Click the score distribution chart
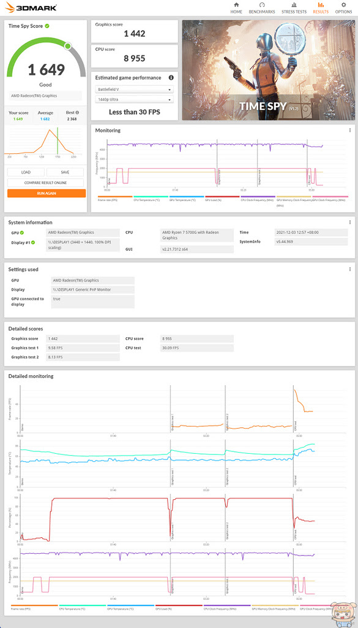The width and height of the screenshot is (358, 628). pos(45,144)
